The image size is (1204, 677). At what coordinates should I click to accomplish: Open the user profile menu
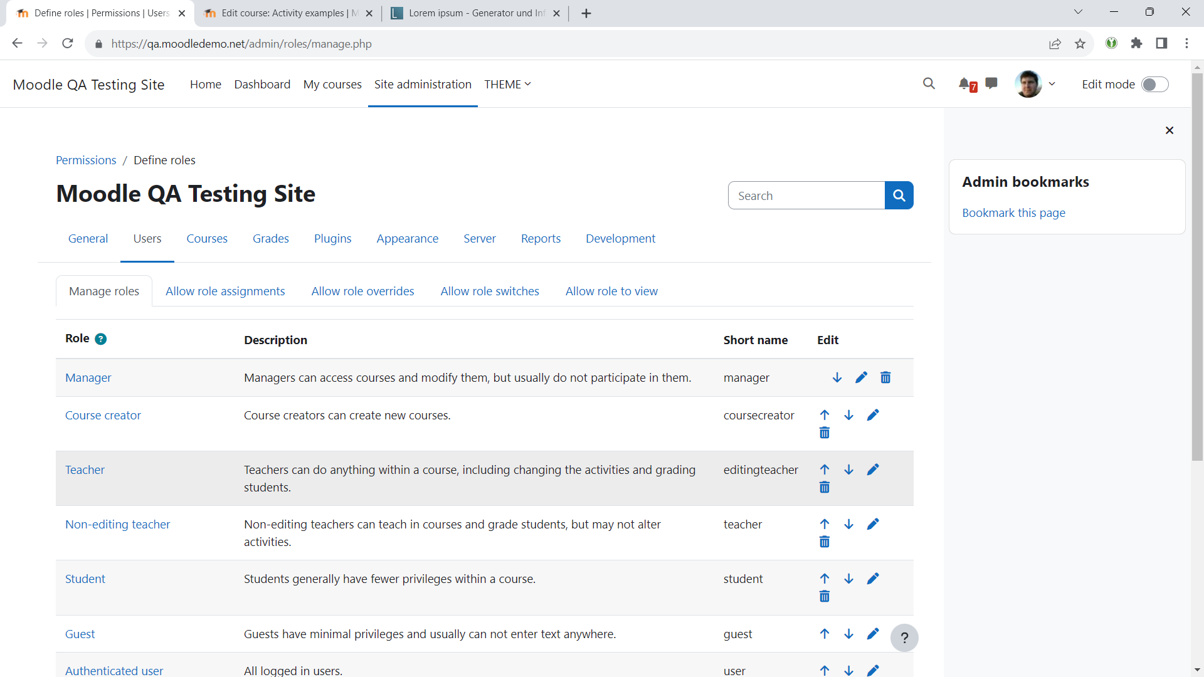pyautogui.click(x=1035, y=84)
